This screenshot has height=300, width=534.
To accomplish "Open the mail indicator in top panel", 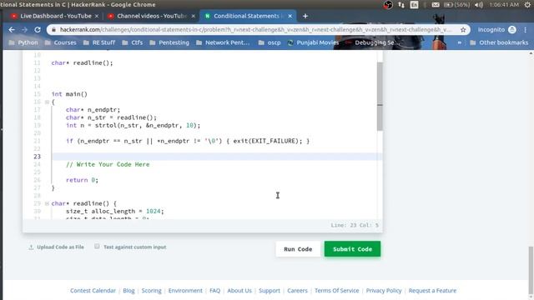I will coord(436,5).
